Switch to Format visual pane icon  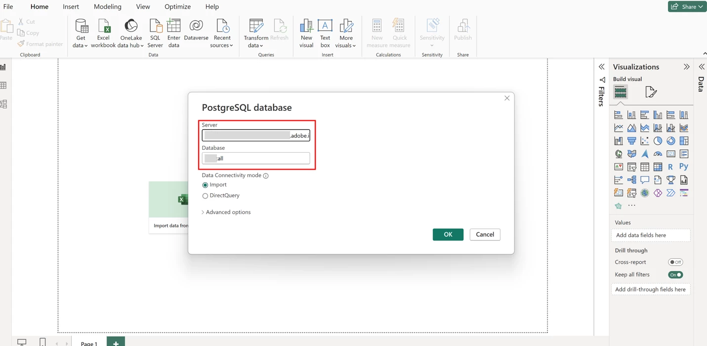[x=651, y=92]
